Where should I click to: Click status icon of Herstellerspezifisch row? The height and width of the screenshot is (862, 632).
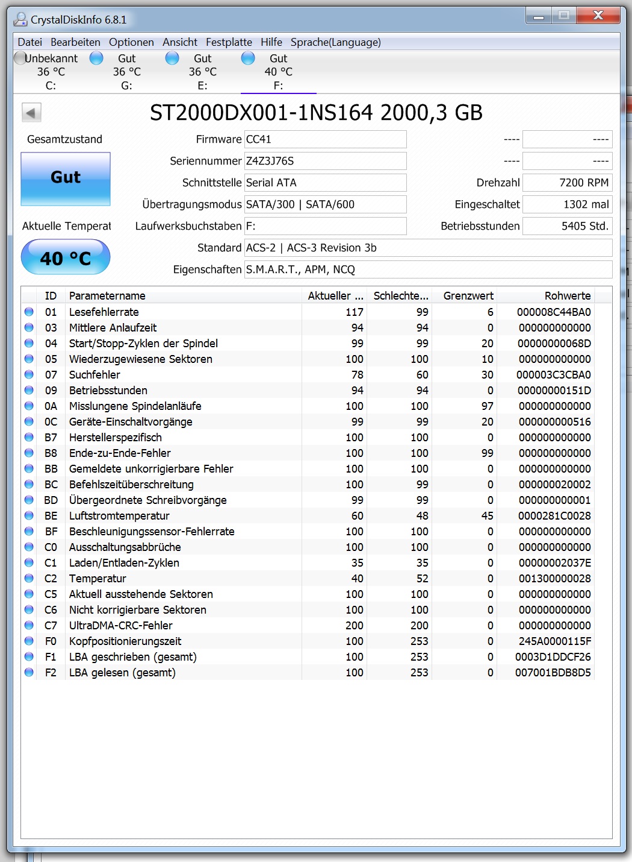(x=29, y=437)
